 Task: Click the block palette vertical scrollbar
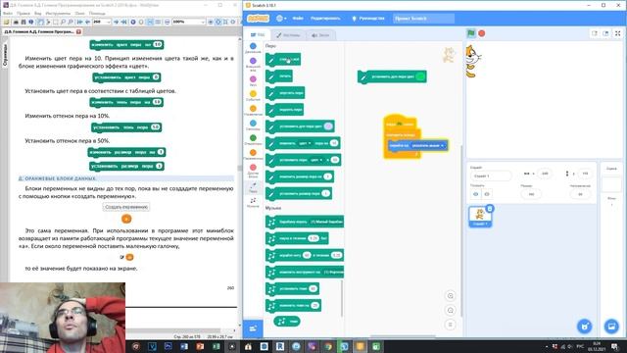(x=342, y=298)
